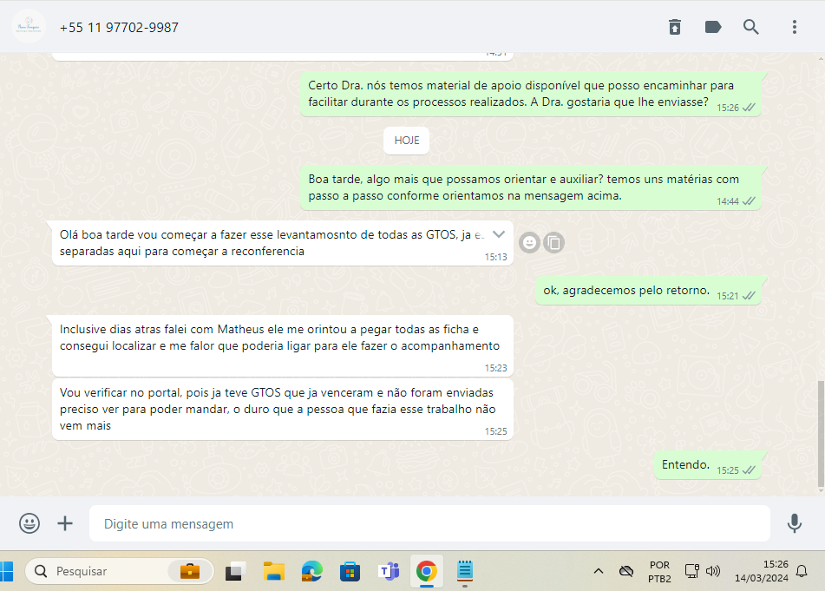Open network settings tray icon
825x591 pixels.
tap(691, 572)
